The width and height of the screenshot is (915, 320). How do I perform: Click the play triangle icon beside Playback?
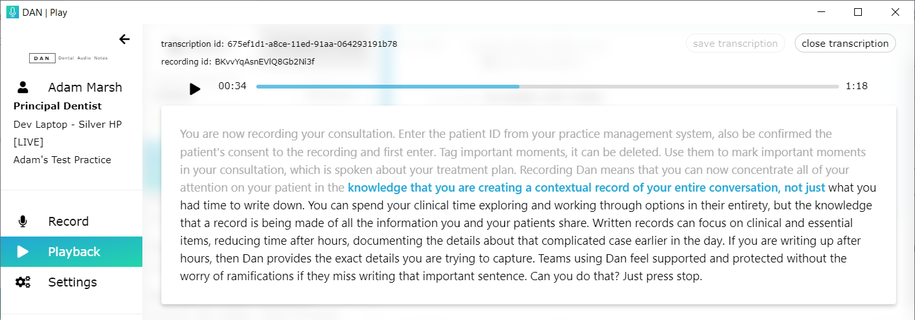coord(23,252)
